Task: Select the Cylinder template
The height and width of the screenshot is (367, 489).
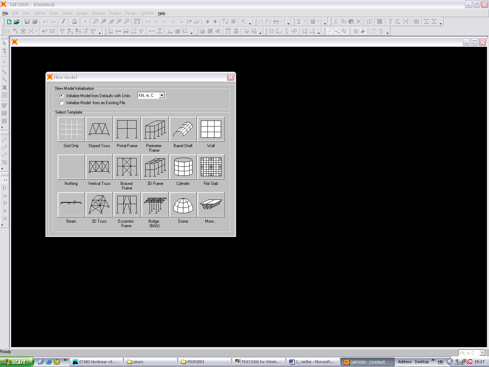Action: click(183, 167)
